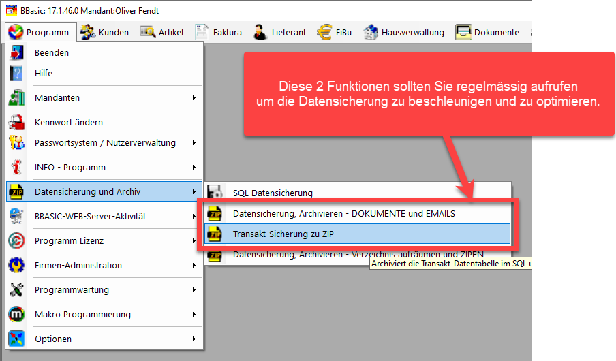Image resolution: width=616 pixels, height=361 pixels.
Task: Open the Artikel menu label
Action: 171,32
